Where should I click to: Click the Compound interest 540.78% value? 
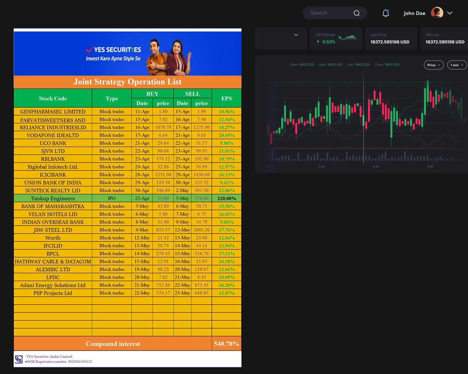[226, 344]
